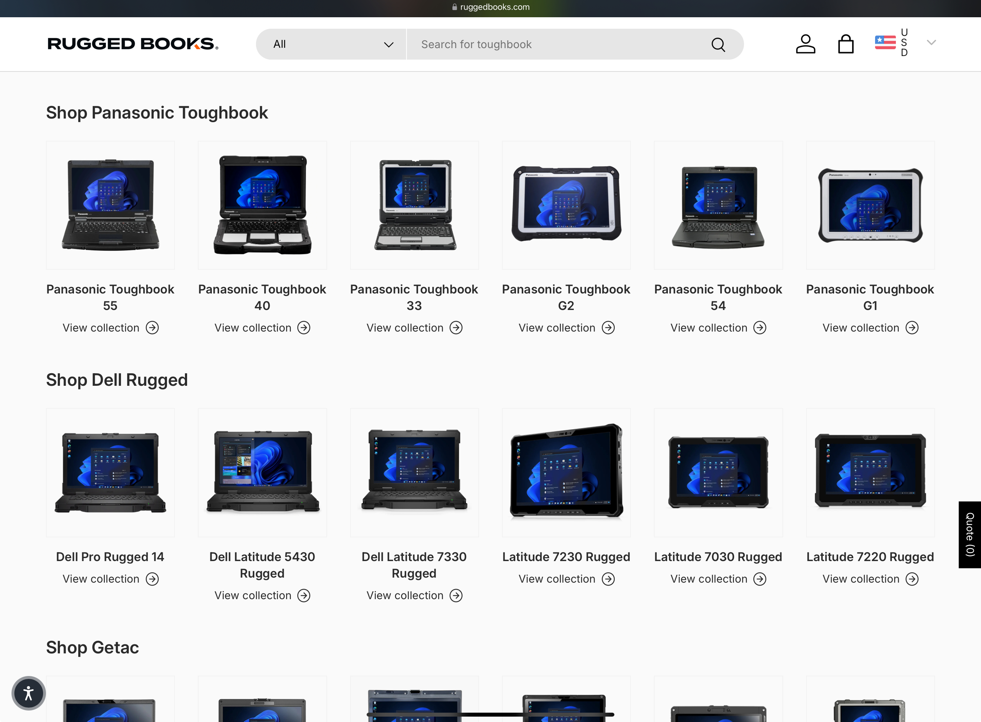This screenshot has height=722, width=981.
Task: Click arrow icon under Latitude 7220 Rugged
Action: click(x=912, y=579)
